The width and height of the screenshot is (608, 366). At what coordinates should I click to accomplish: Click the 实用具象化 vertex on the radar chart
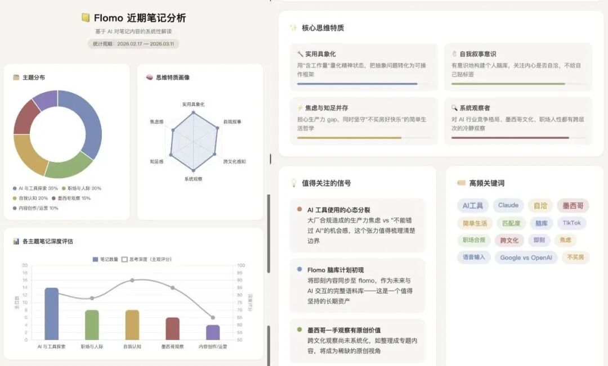193,112
